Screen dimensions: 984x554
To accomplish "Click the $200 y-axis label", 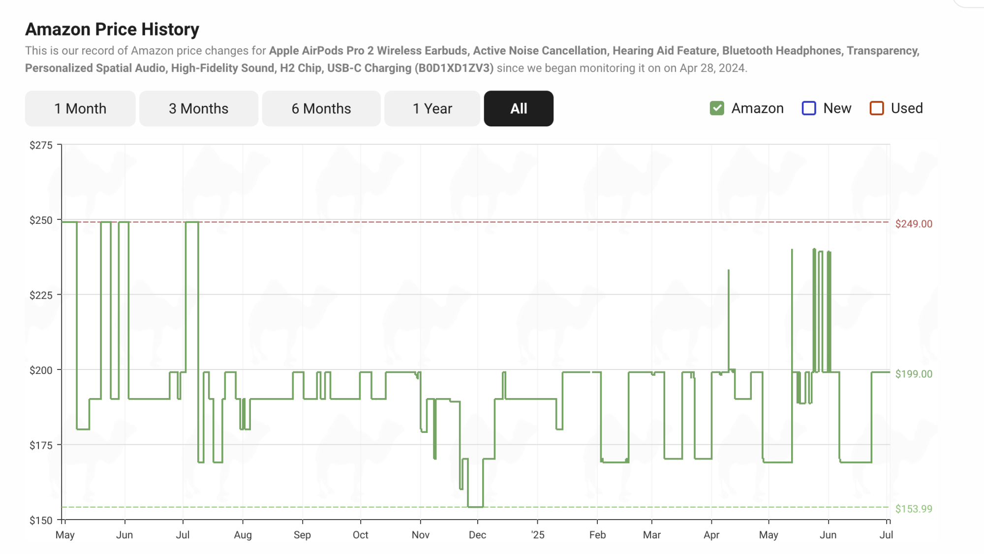I will click(41, 370).
